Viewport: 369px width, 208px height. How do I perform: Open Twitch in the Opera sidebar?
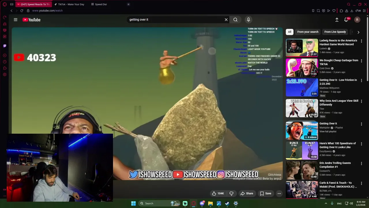coord(5,46)
